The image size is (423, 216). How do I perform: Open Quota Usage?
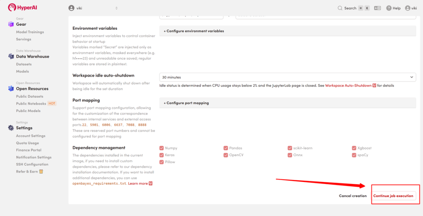(x=27, y=143)
